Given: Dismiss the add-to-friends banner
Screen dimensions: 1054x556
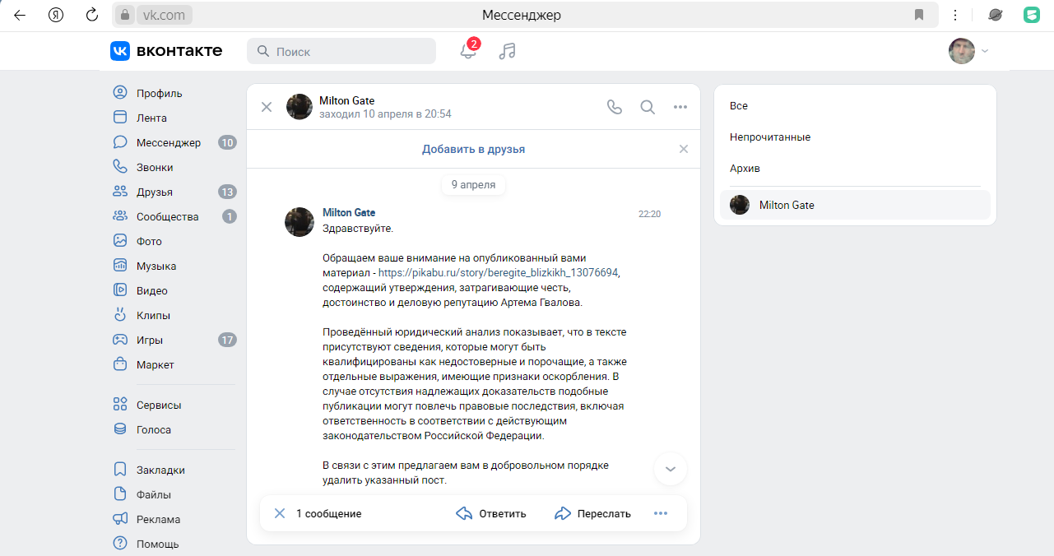Looking at the screenshot, I should 684,149.
